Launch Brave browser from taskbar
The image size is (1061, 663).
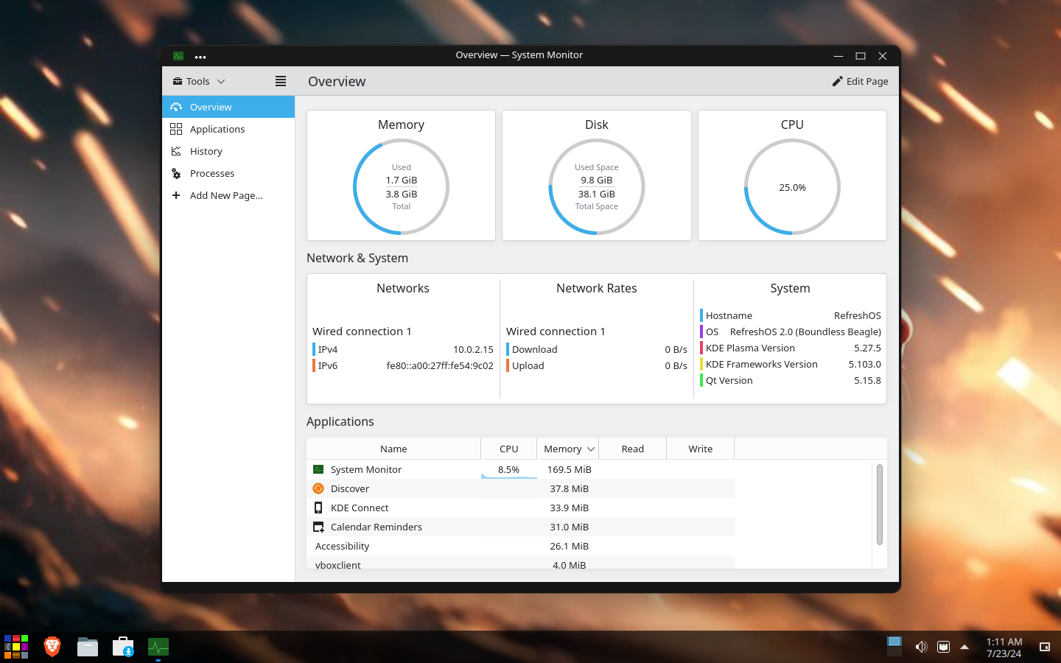click(52, 647)
